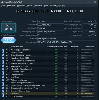This screenshot has width=99, height=100.
Task: Click the status icon for Gemeldete nicht korrigierbare Fehler
Action: pyautogui.click(x=3, y=88)
